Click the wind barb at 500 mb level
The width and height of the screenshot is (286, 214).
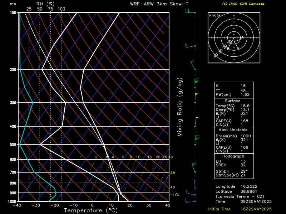[x=197, y=140]
